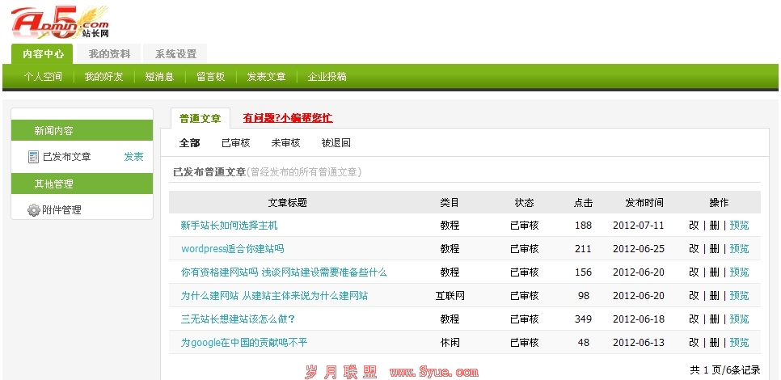Viewport: 781px width, 380px height.
Task: Filter articles by 未审核
Action: [285, 143]
